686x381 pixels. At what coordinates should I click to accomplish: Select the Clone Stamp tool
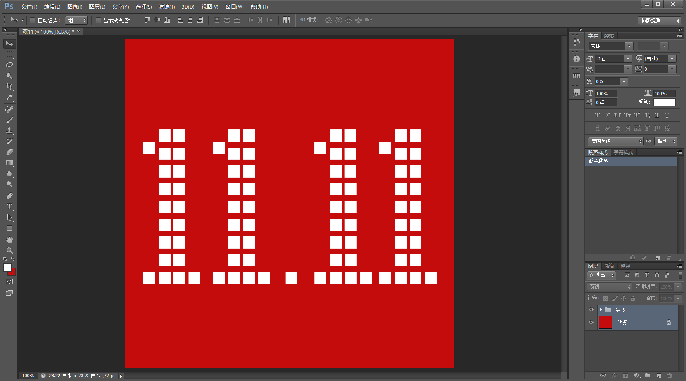tap(9, 131)
